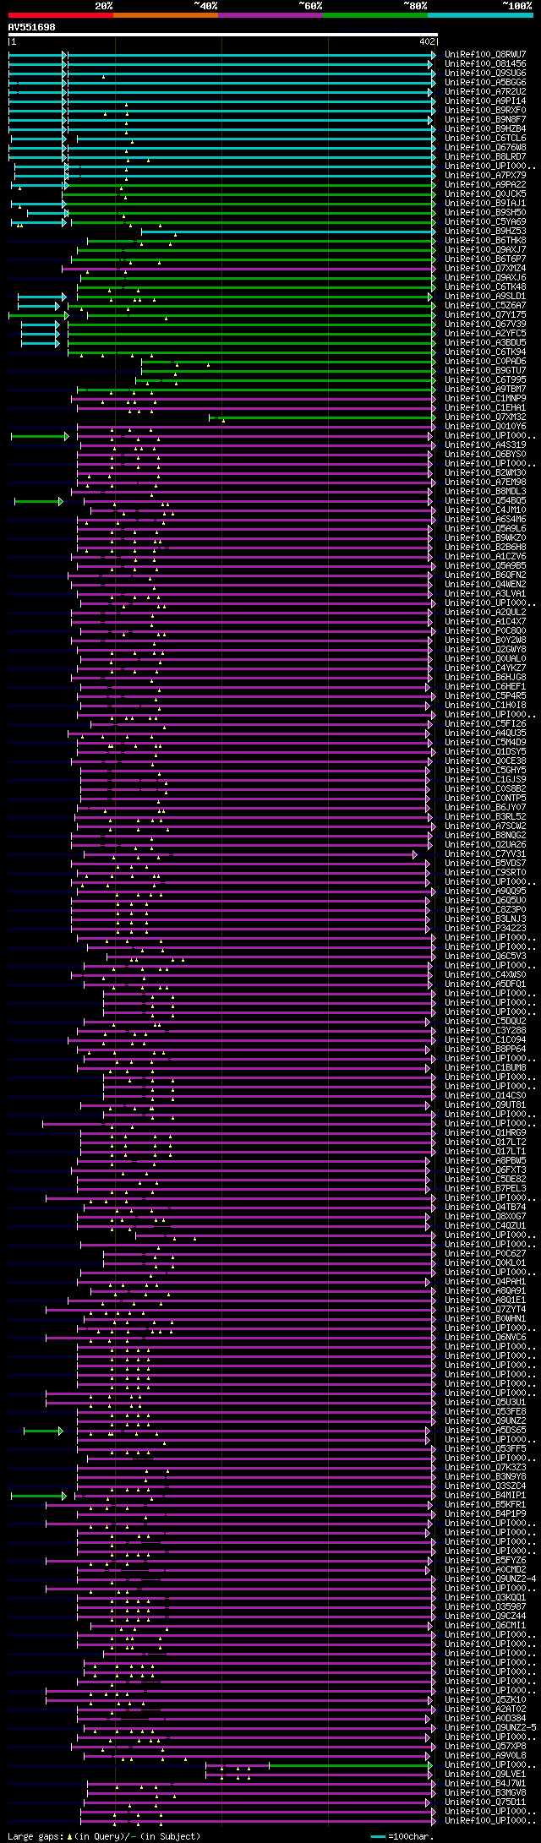This screenshot has width=541, height=1843.
Task: Select the UniRef100_B9N8F7 label
Action: click(485, 120)
